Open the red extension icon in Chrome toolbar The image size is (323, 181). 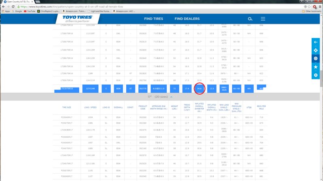coord(314,7)
